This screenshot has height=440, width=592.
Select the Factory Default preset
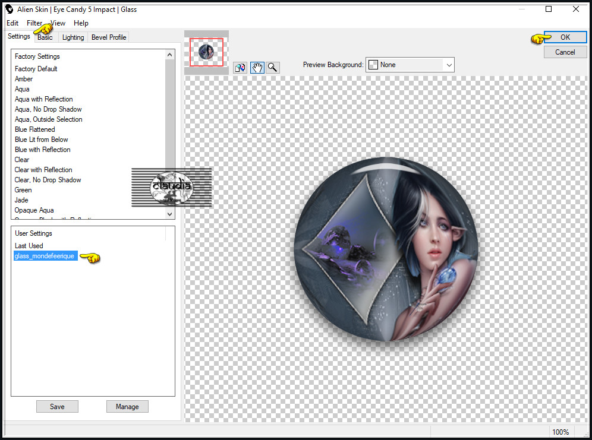point(36,69)
